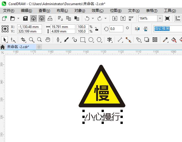Select the Text tool 字

click(109, 40)
